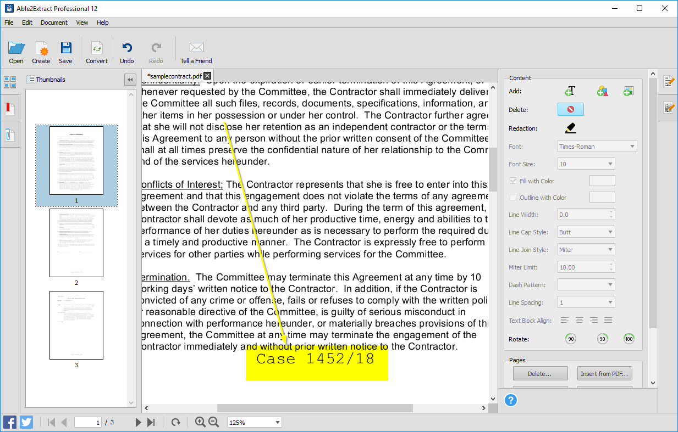
Task: Open the Dash Pattern dropdown
Action: [586, 284]
